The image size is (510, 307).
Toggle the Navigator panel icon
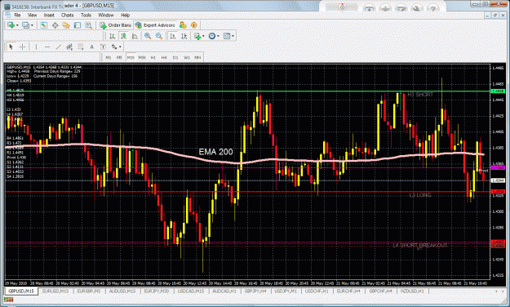coord(66,25)
